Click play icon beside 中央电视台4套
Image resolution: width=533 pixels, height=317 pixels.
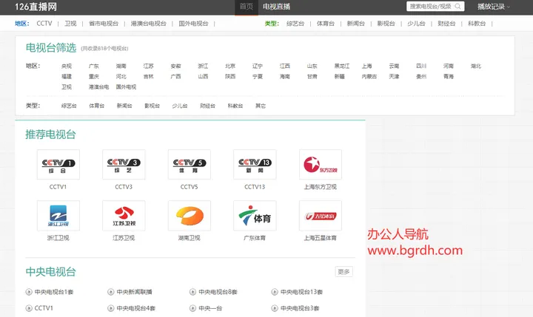click(111, 308)
